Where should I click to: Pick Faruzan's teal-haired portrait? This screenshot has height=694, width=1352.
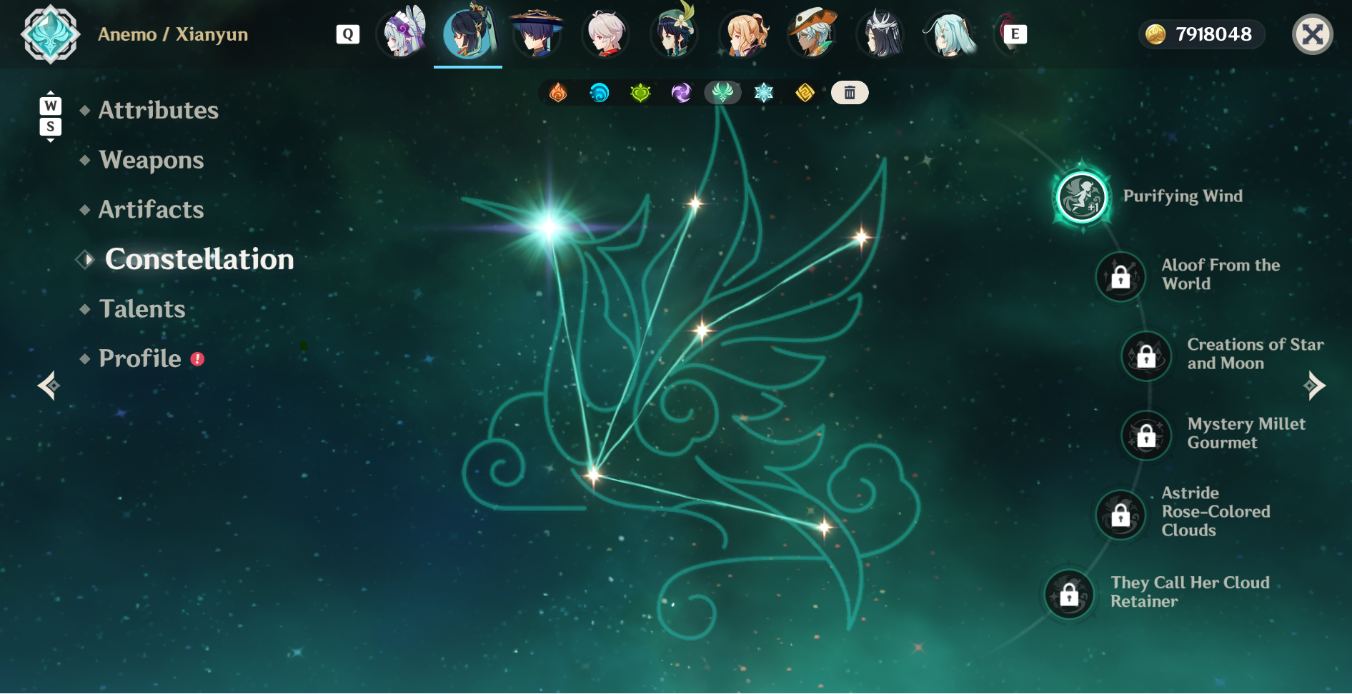coord(950,34)
